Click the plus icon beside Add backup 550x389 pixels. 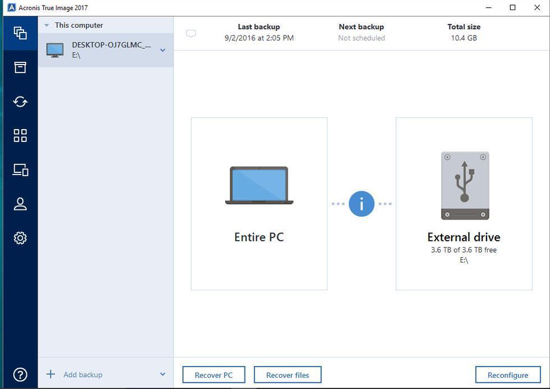click(51, 374)
